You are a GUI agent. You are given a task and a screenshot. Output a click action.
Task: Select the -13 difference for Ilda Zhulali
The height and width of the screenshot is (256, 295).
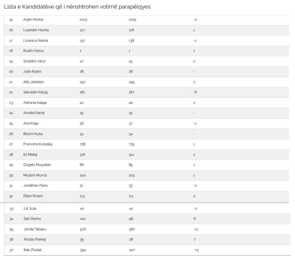[196, 250]
